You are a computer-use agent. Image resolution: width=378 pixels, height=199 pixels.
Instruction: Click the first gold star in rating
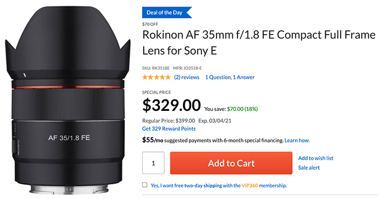[145, 77]
